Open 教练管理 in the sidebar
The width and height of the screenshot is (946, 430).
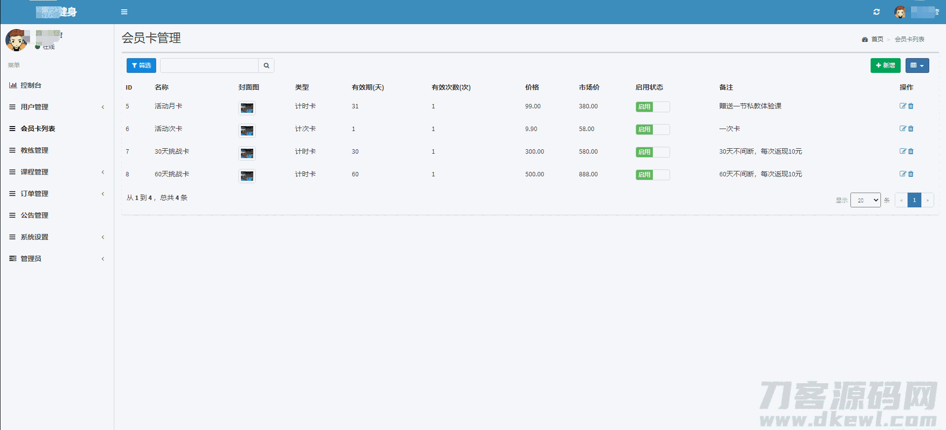(x=34, y=150)
